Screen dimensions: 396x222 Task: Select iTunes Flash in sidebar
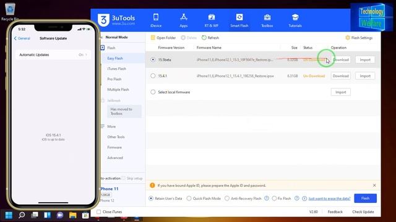tap(116, 68)
